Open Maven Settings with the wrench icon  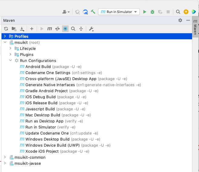click(91, 29)
